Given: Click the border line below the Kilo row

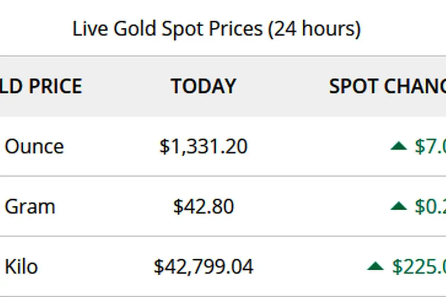Looking at the screenshot, I should [x=223, y=296].
